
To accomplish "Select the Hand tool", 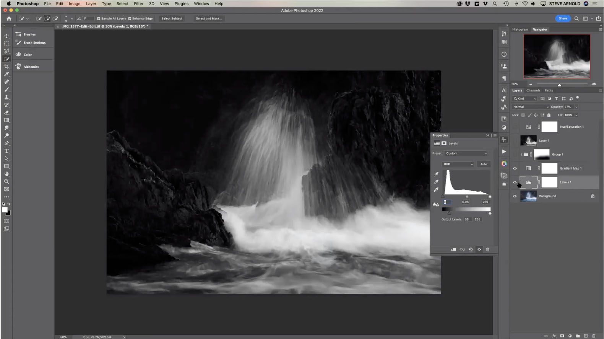I will coord(6,174).
